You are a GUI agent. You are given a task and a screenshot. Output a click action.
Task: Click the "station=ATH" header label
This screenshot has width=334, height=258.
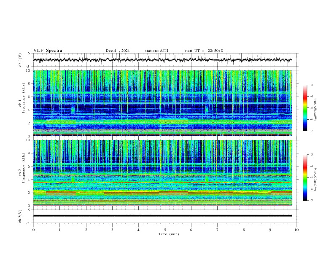[x=156, y=51]
